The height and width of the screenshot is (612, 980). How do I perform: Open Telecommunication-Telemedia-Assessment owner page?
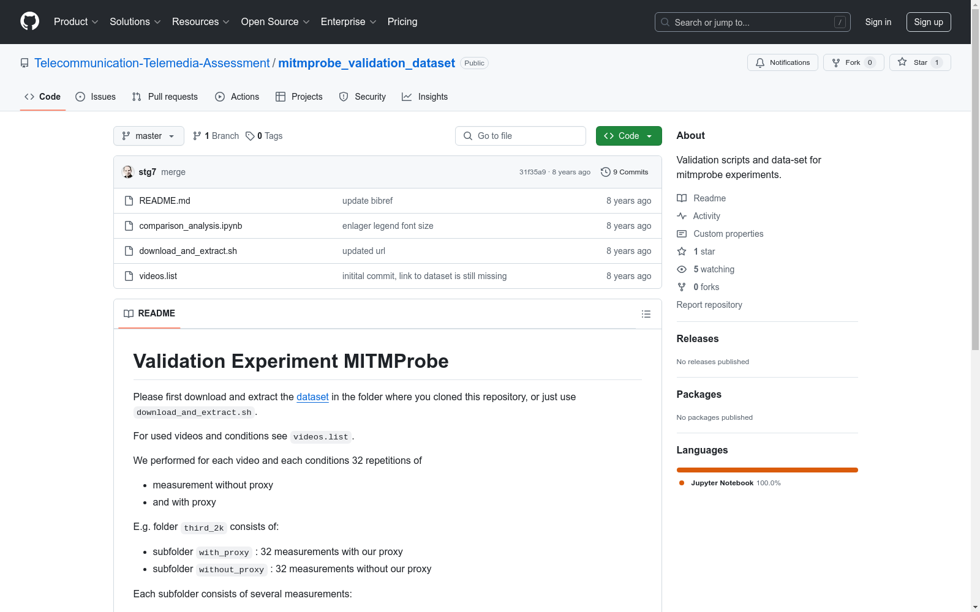152,63
